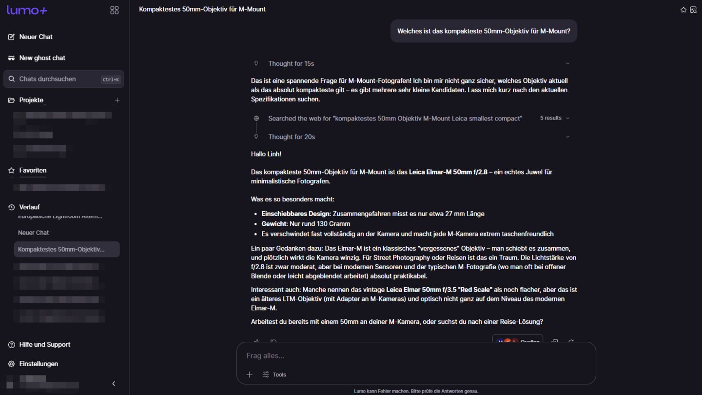Click the plus icon next to Projekte
702x395 pixels.
[x=117, y=100]
